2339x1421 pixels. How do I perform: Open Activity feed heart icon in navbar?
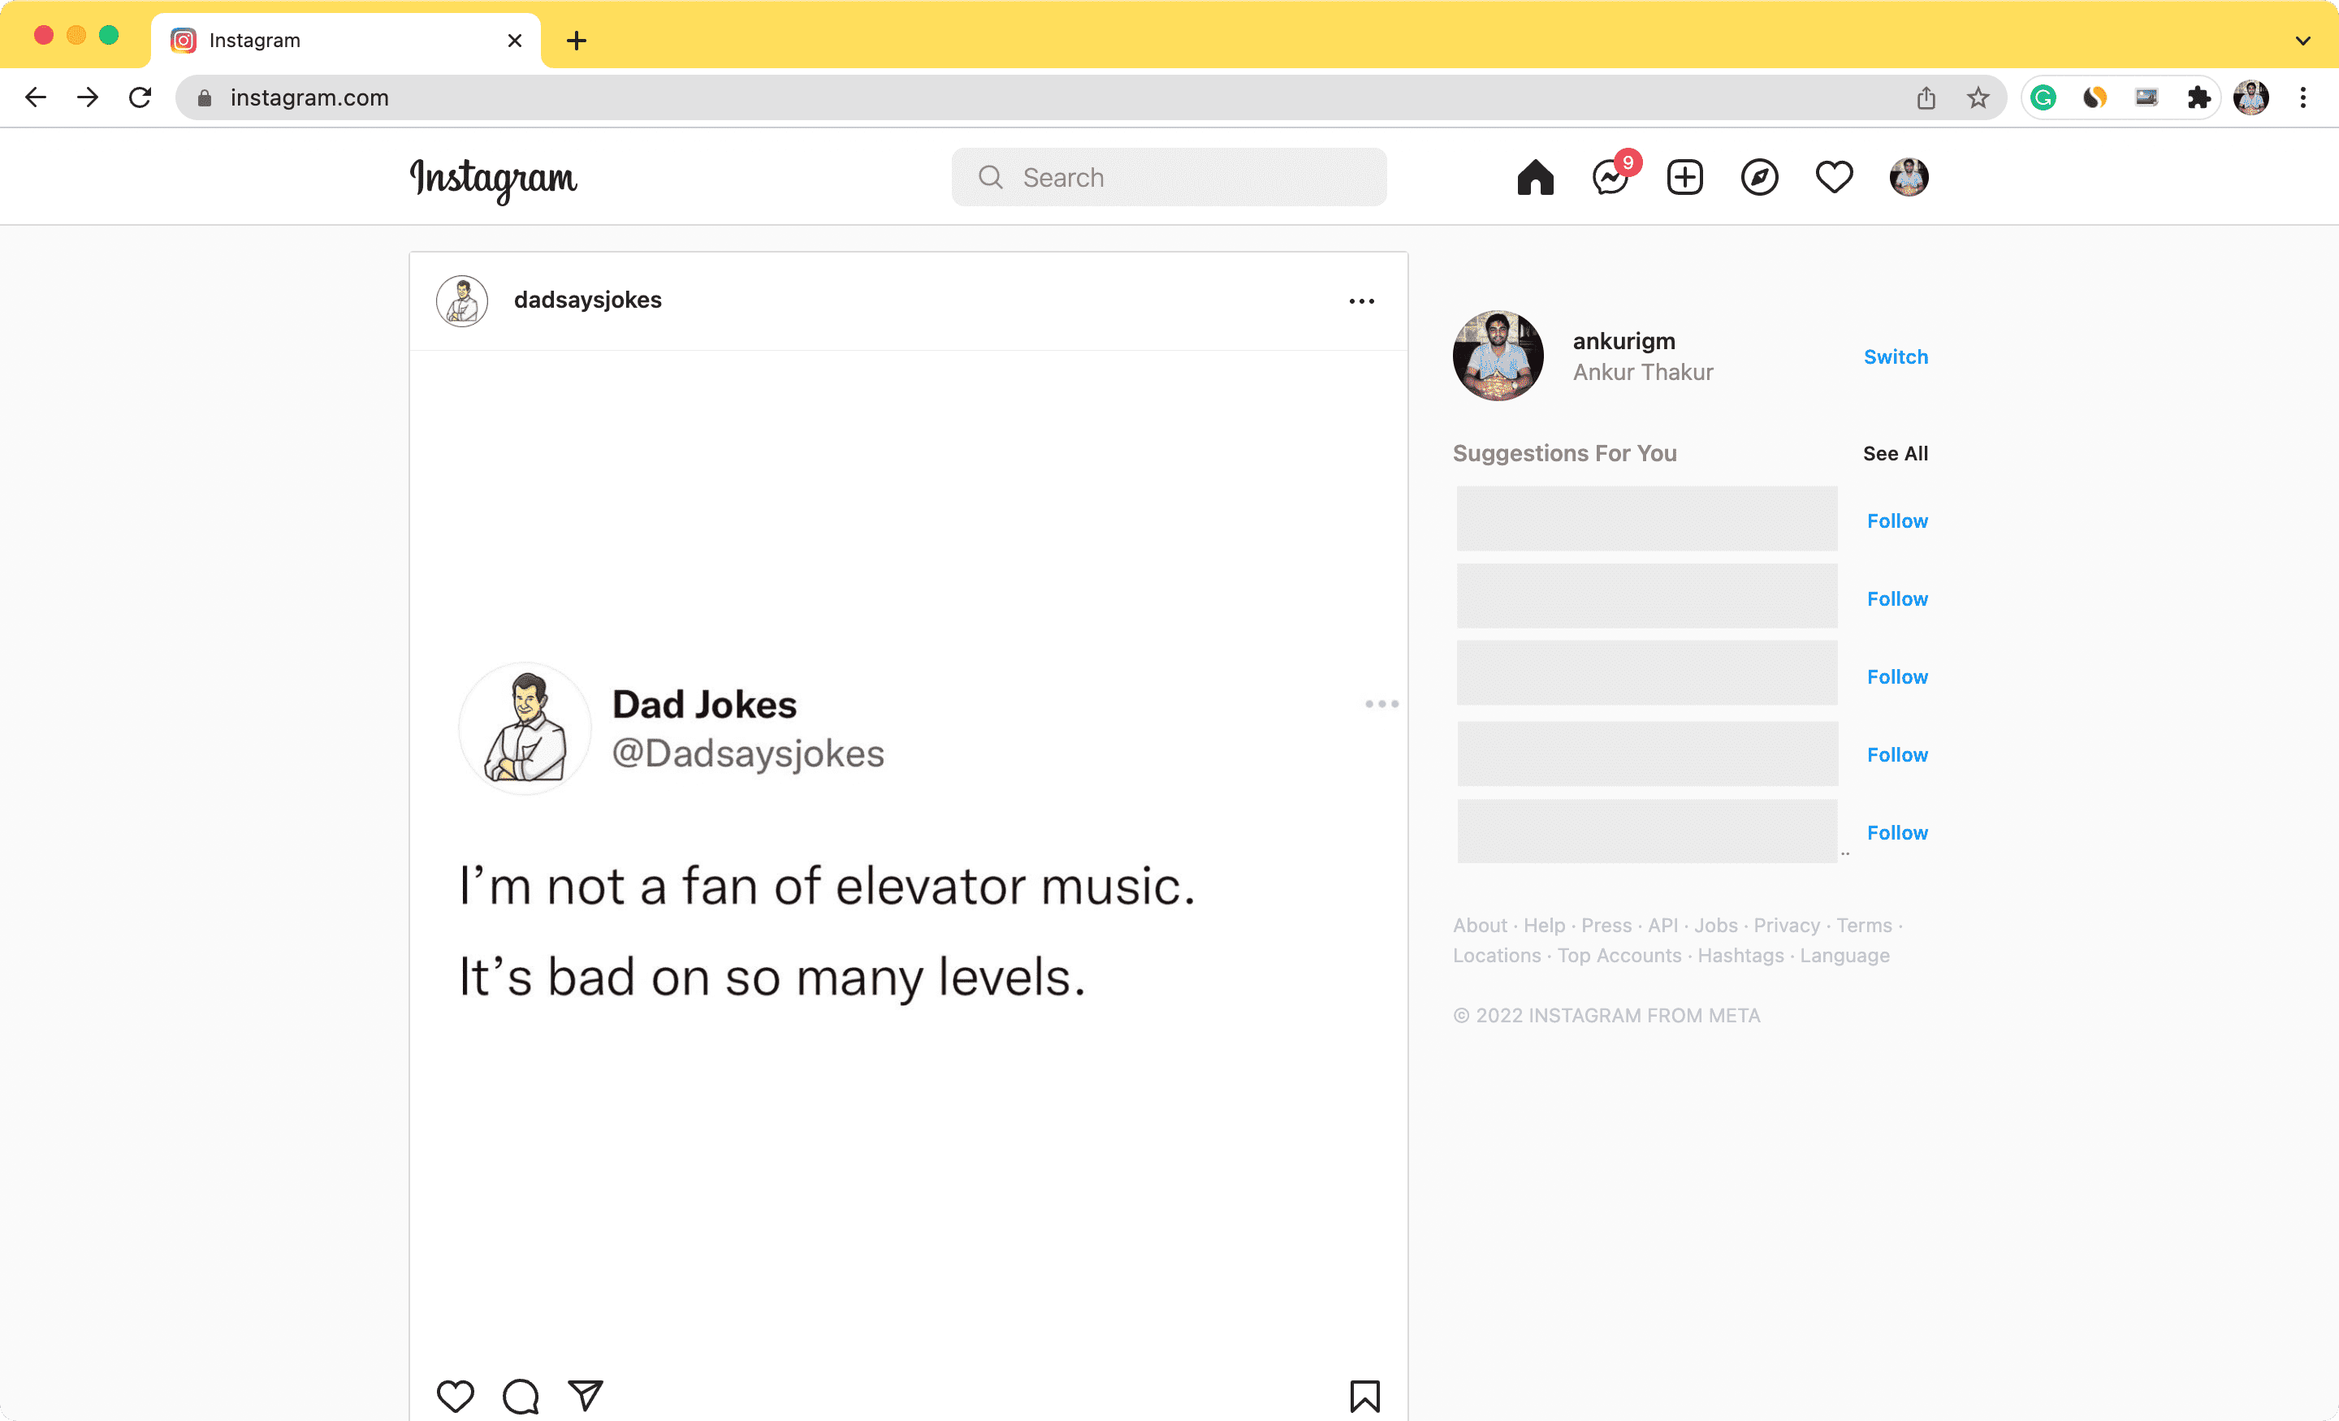point(1834,178)
